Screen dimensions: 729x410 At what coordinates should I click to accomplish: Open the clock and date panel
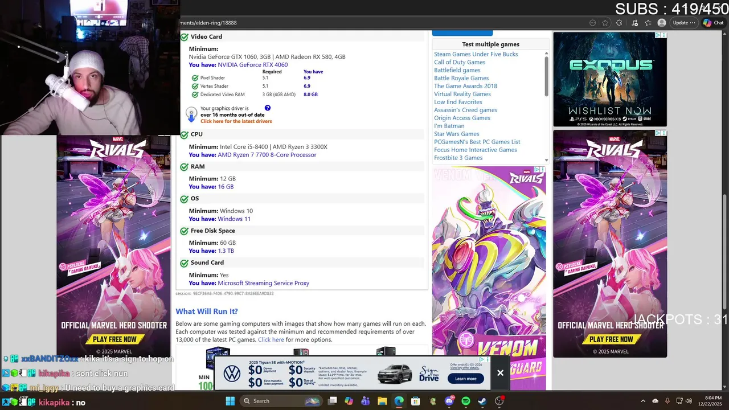pos(708,401)
